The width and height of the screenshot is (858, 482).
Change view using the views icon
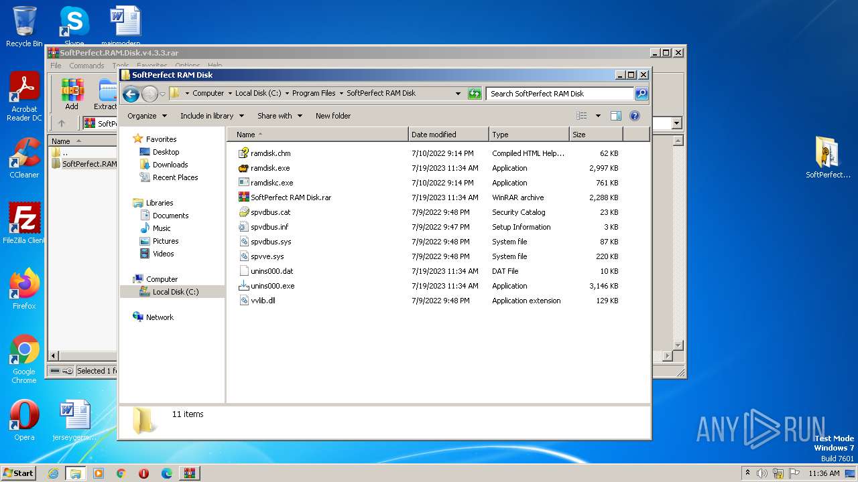582,116
